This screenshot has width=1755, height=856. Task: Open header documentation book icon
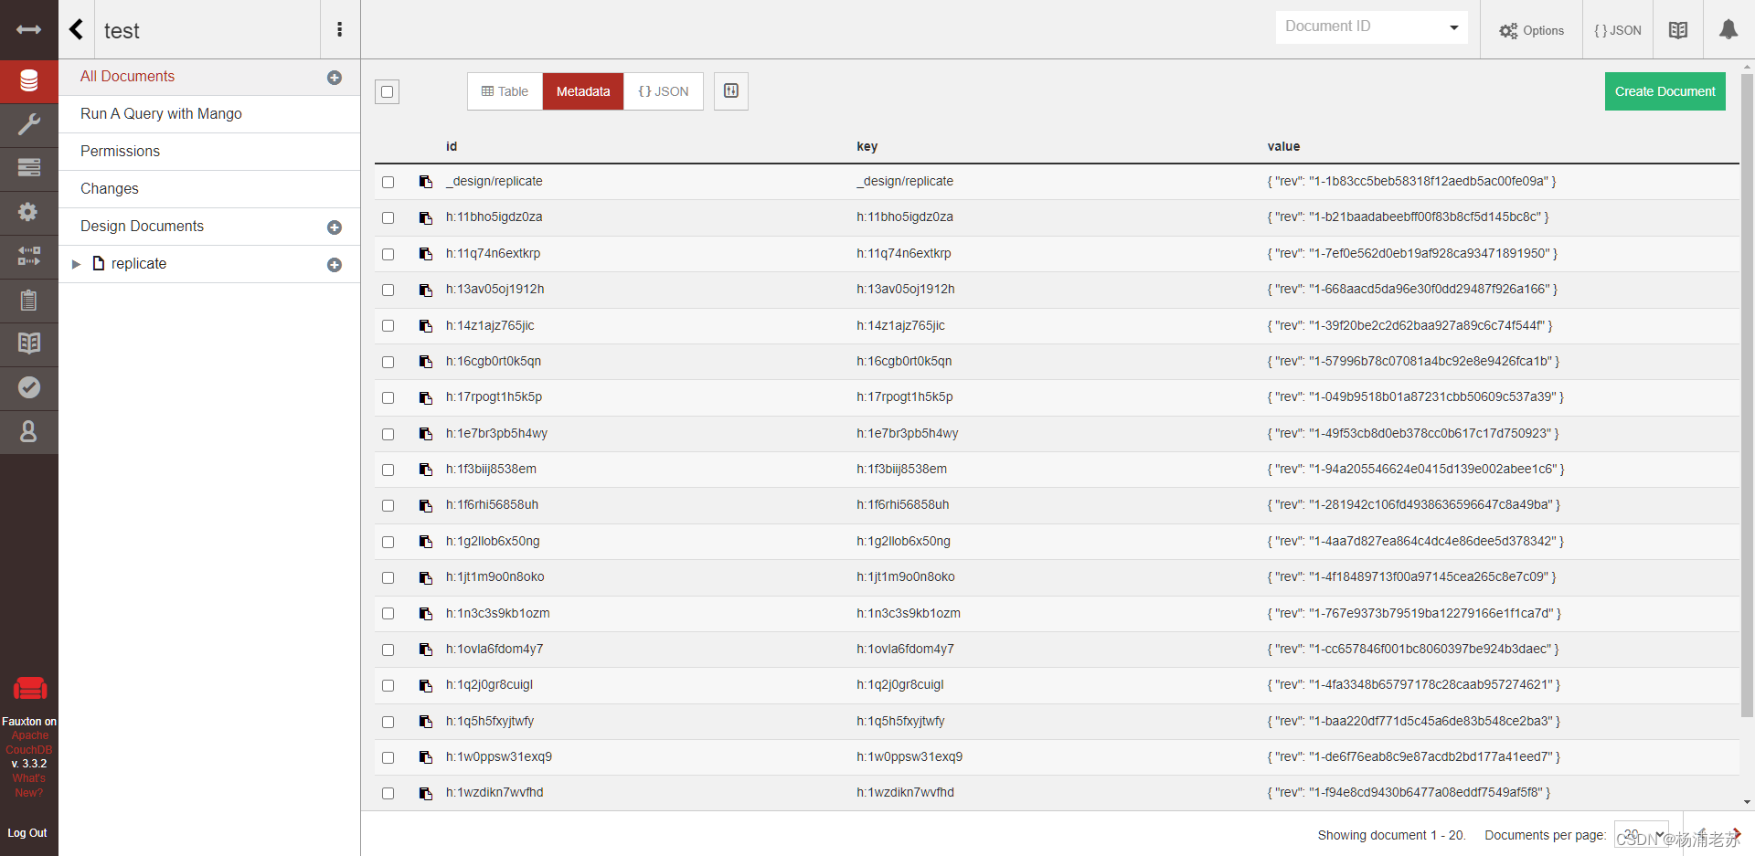pos(1678,30)
